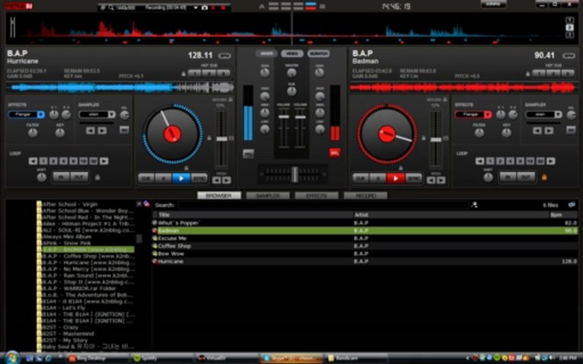Pause the right deck Badman
This screenshot has height=364, width=583.
point(378,178)
